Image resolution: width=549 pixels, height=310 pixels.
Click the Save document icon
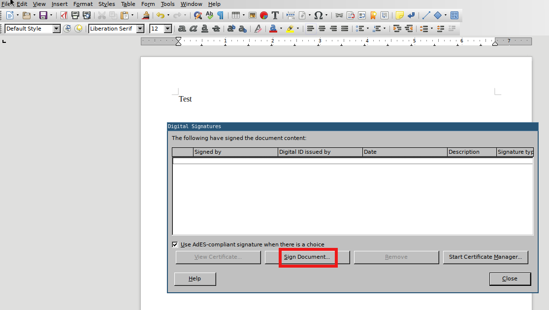(x=43, y=16)
